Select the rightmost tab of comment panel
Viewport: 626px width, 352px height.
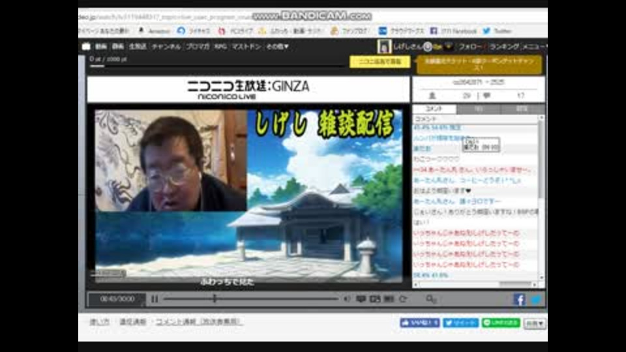[522, 109]
